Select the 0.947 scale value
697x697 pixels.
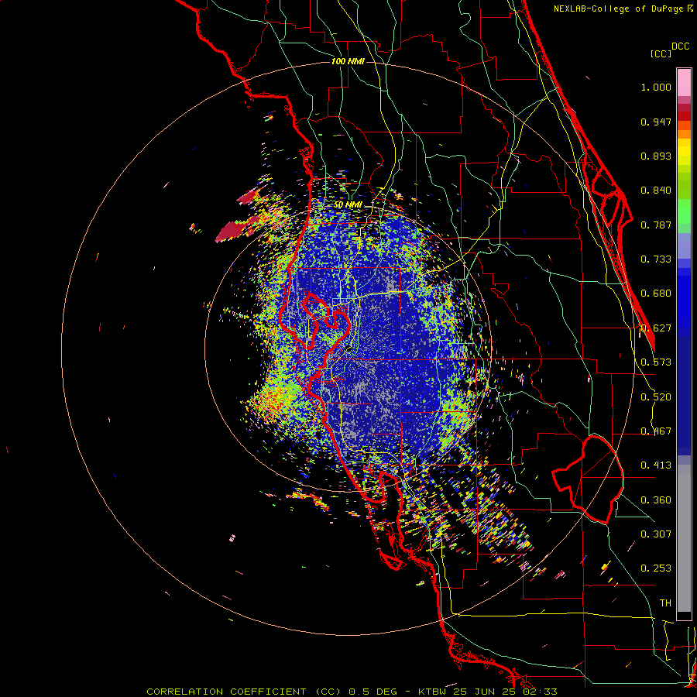pyautogui.click(x=656, y=122)
